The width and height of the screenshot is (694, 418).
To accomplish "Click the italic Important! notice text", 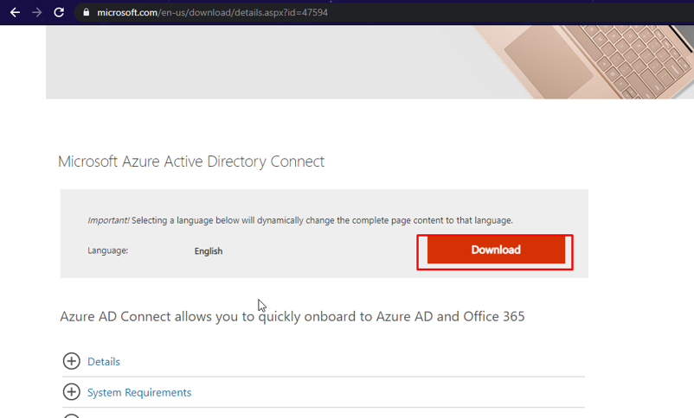I will [108, 220].
